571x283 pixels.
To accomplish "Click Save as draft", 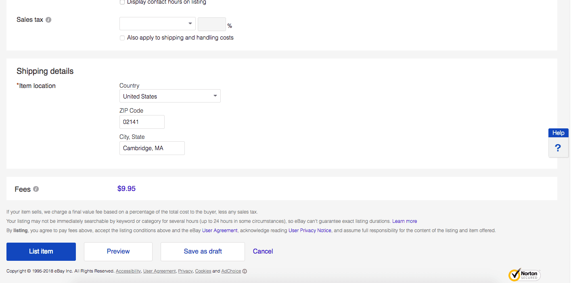I will [203, 252].
